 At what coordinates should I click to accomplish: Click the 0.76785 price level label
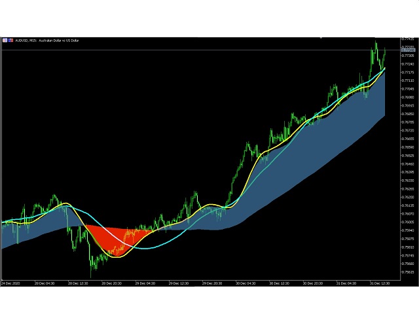click(408, 122)
